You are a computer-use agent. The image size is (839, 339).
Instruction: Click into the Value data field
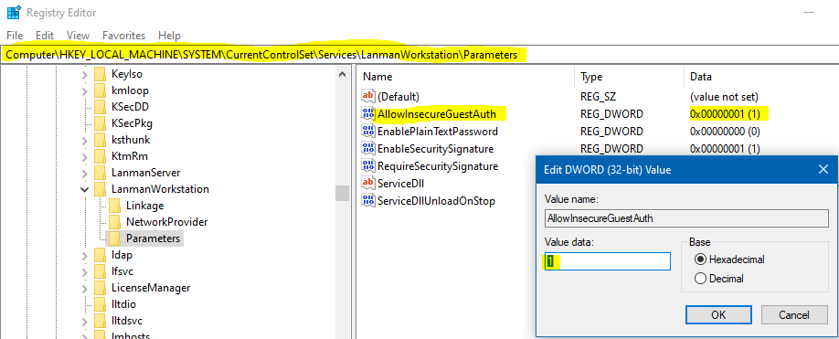coord(607,261)
